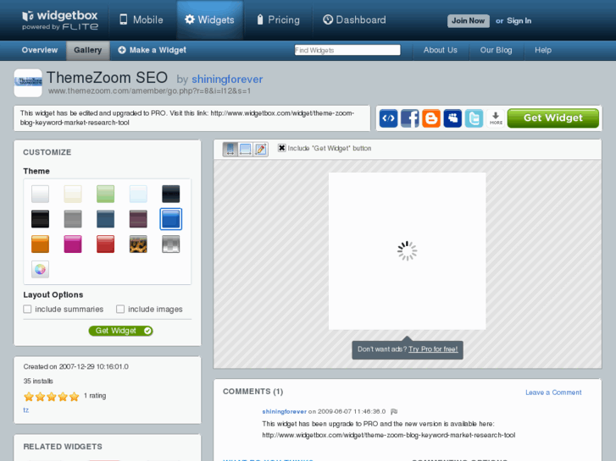Select the dark navy theme swatch
Screen dimensions: 616x461
[171, 194]
